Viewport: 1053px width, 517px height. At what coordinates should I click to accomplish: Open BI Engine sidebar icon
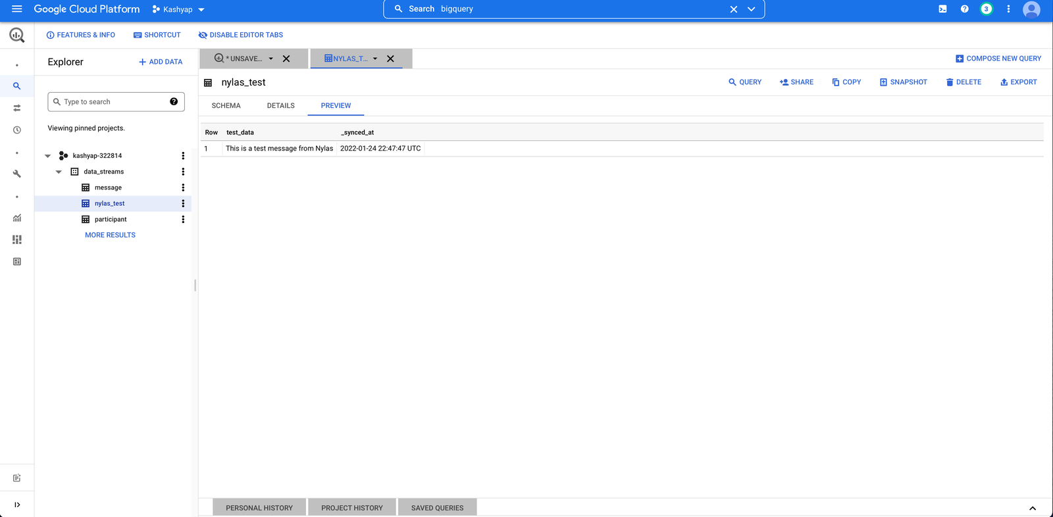tap(17, 262)
